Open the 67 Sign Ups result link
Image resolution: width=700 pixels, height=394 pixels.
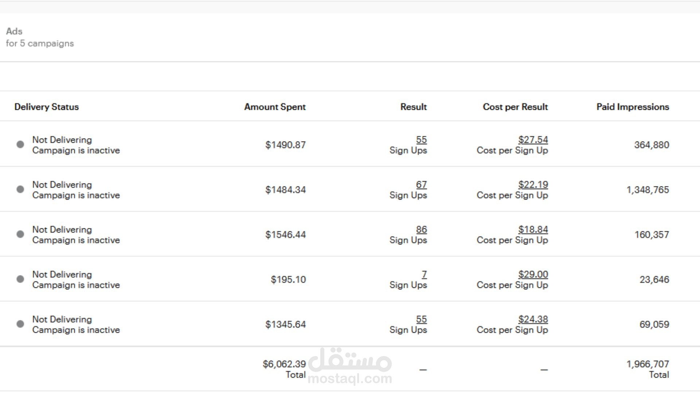point(421,185)
